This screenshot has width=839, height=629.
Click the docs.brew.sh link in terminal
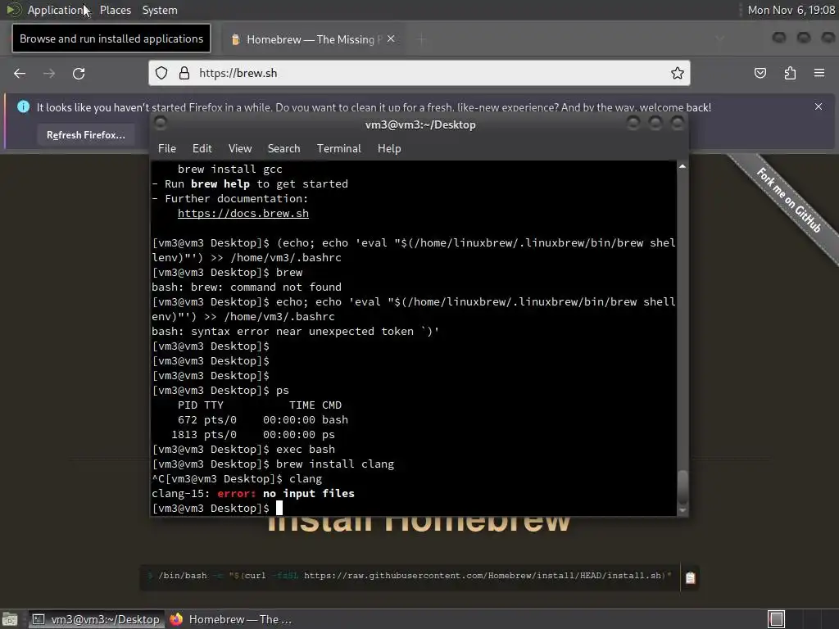point(243,214)
